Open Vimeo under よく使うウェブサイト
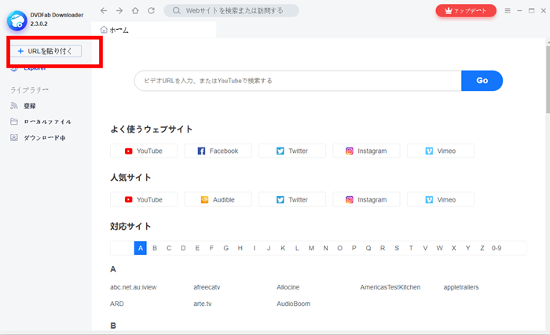The width and height of the screenshot is (550, 335). [x=441, y=151]
